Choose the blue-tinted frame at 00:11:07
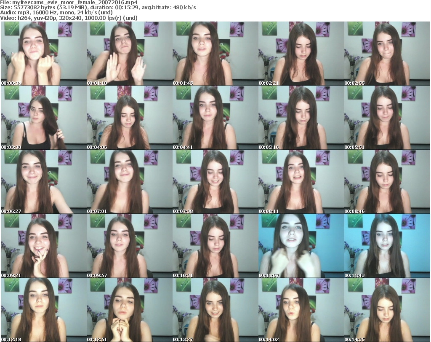The image size is (431, 342). point(301,246)
